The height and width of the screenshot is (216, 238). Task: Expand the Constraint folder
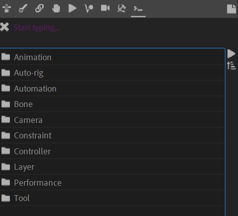(x=112, y=135)
